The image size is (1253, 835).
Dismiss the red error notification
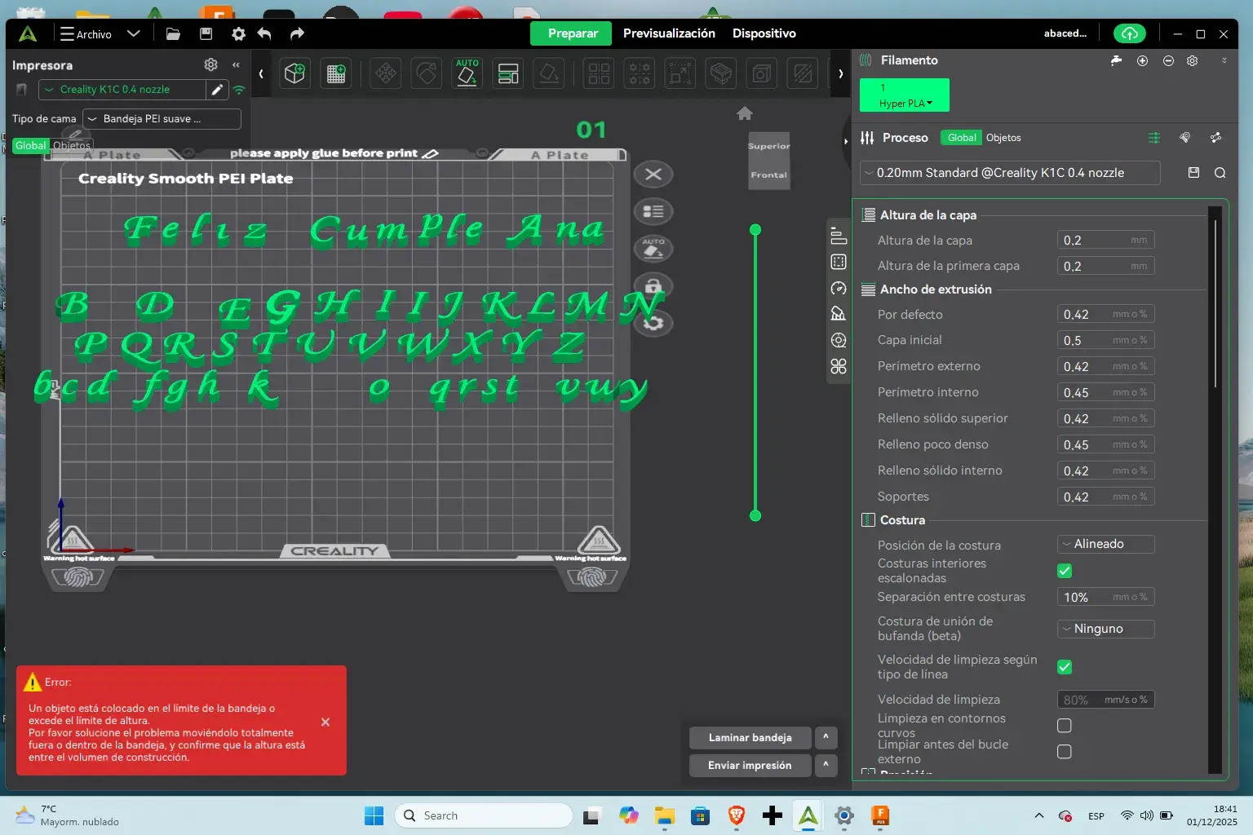325,722
